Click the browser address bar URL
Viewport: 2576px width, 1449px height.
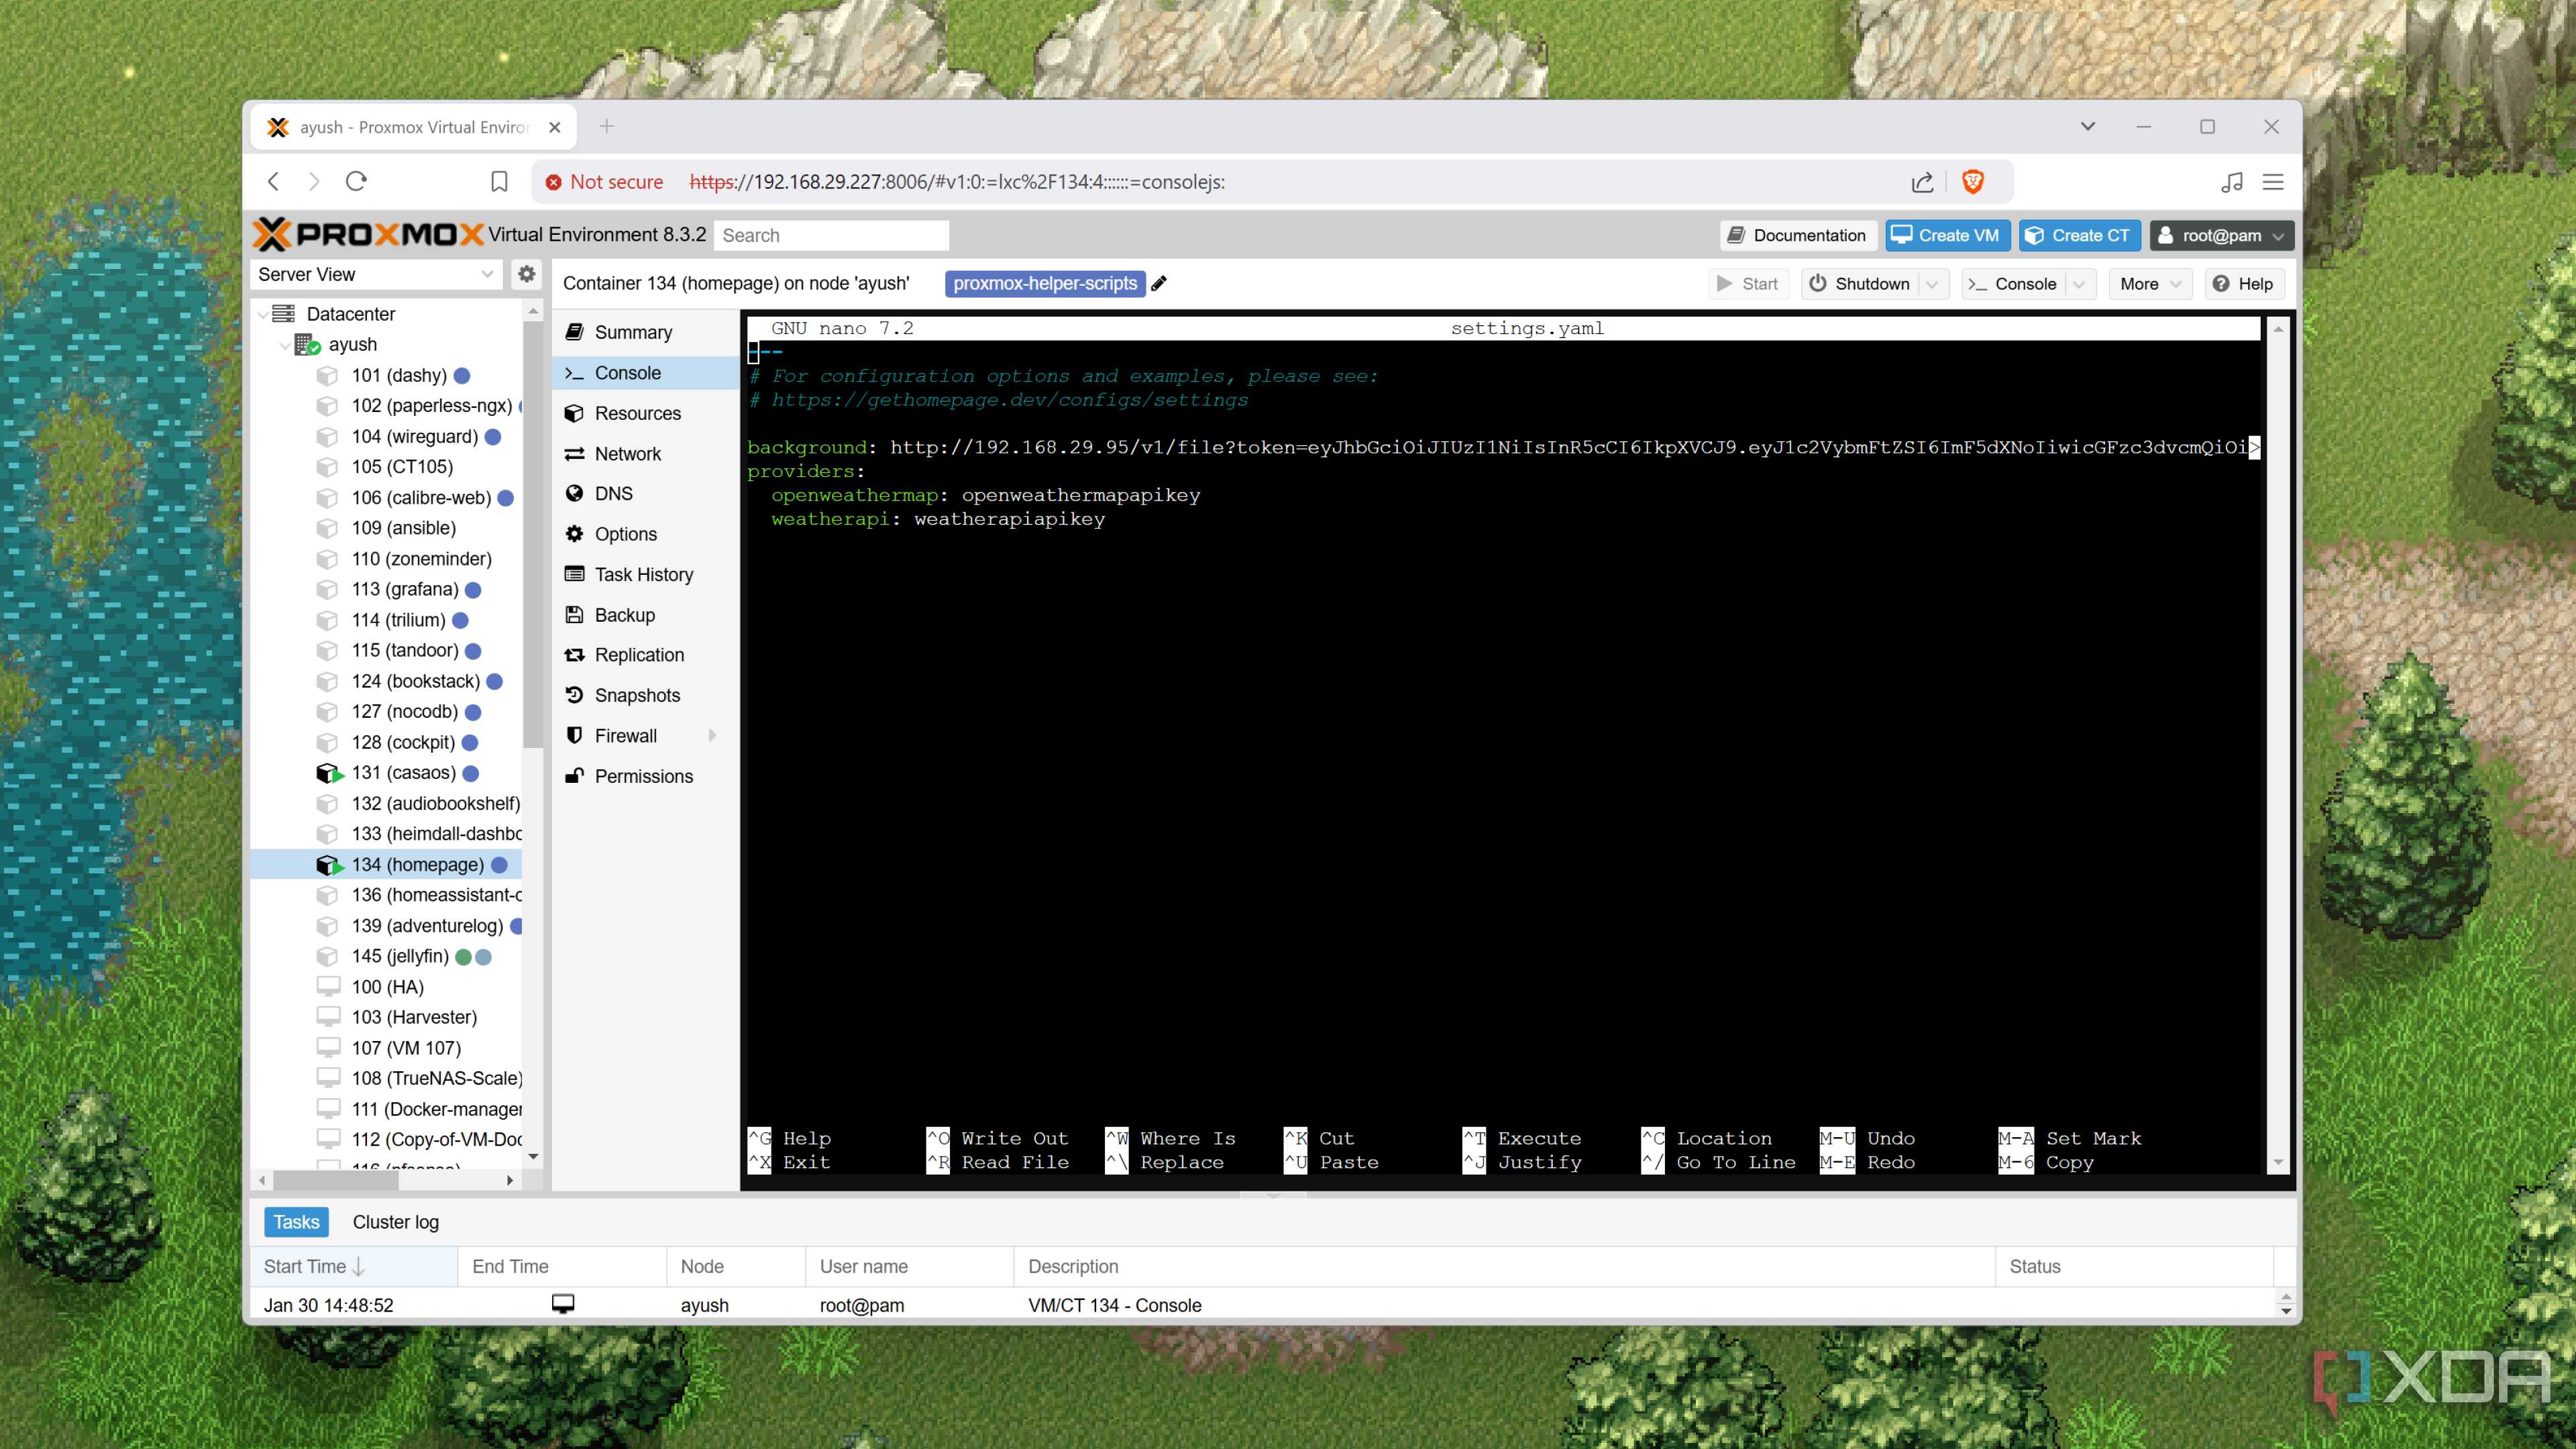(x=957, y=182)
